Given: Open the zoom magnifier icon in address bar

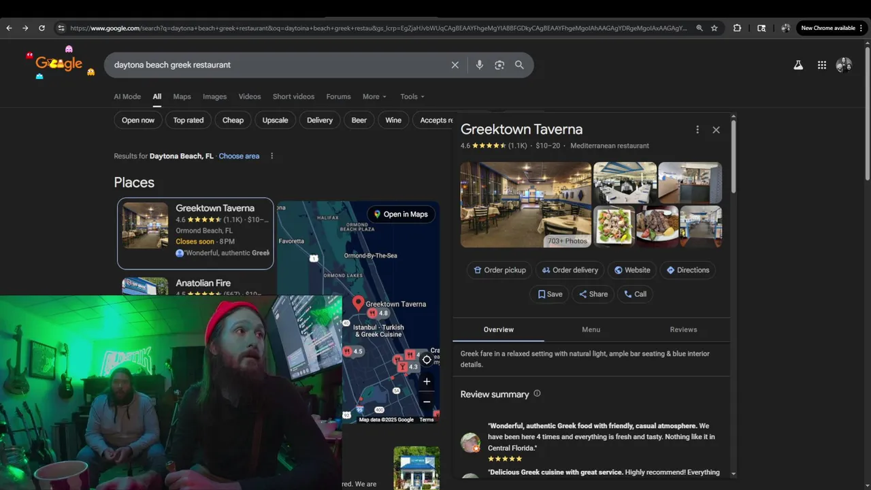Looking at the screenshot, I should pos(700,28).
